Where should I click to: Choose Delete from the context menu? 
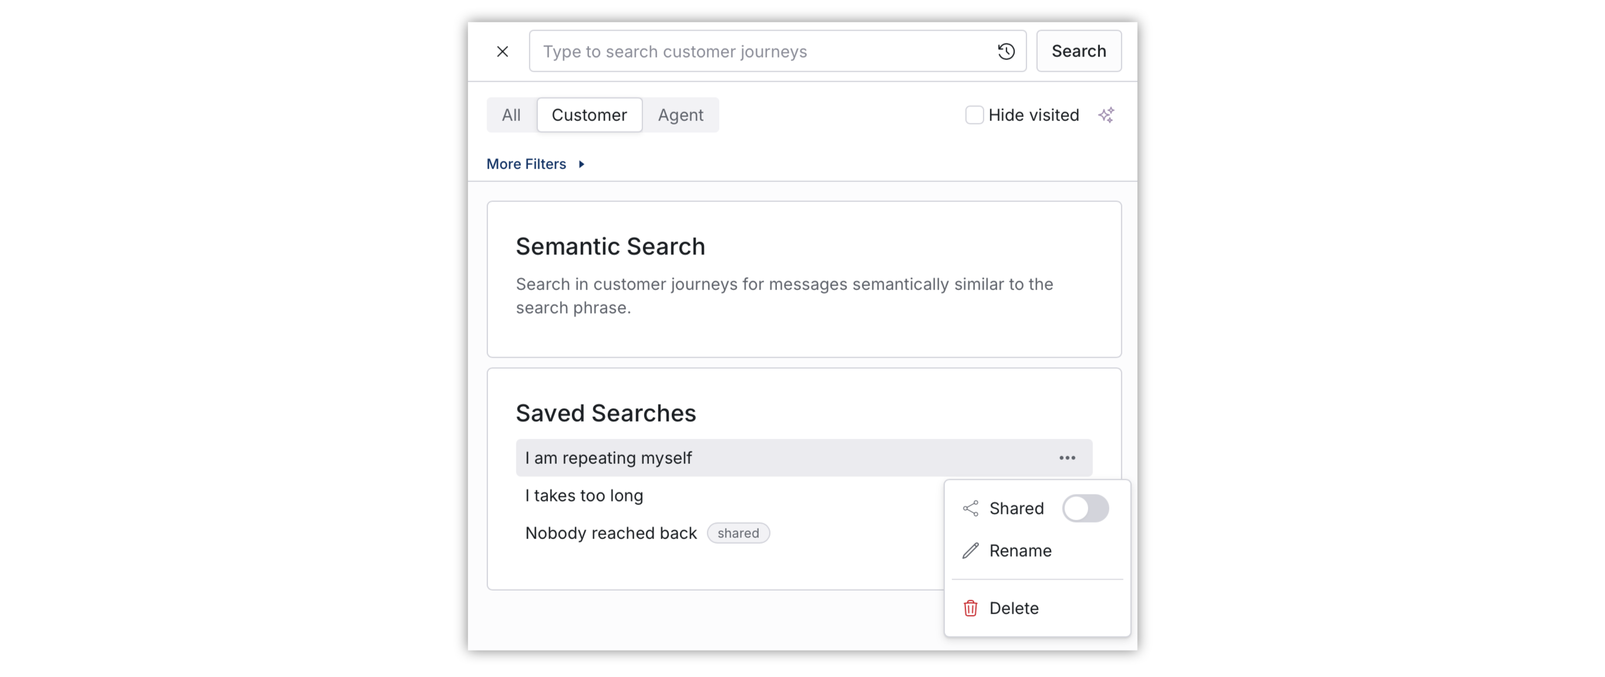pos(1014,608)
